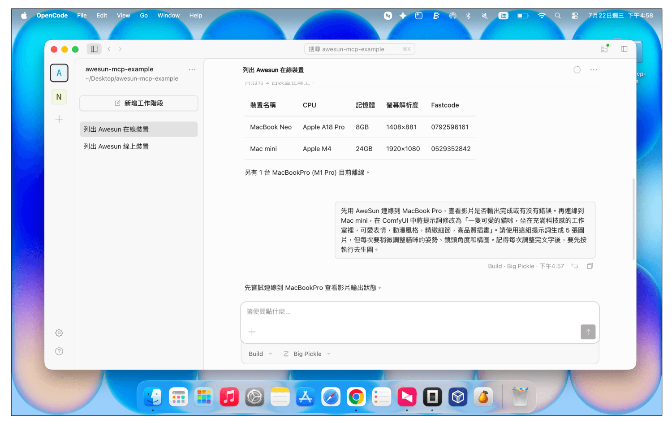Click the chat vertical scrollbar
This screenshot has height=427, width=672.
pyautogui.click(x=633, y=219)
